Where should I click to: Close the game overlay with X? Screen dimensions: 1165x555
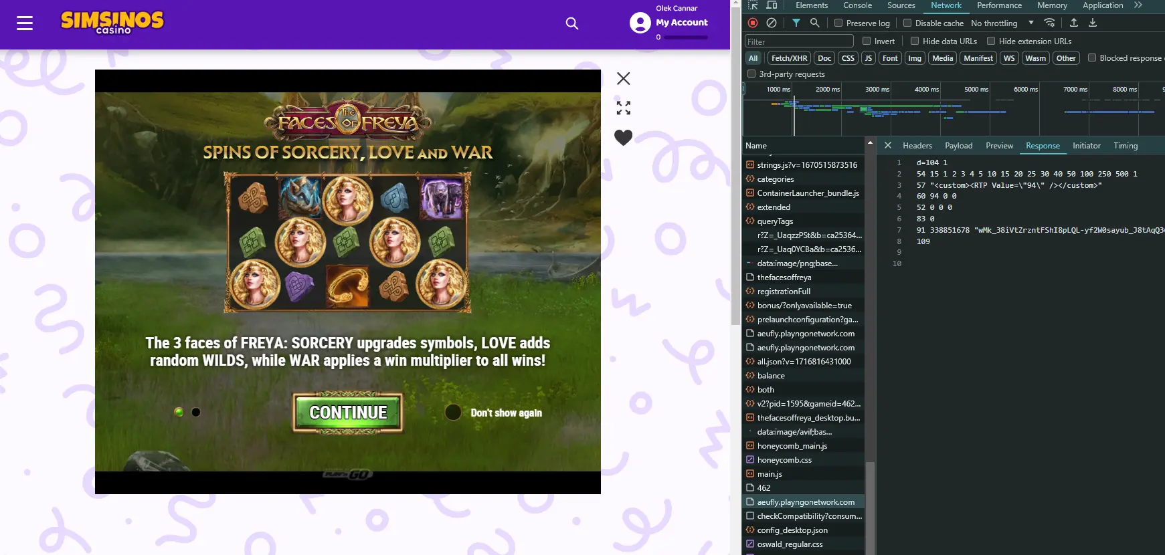pos(623,78)
